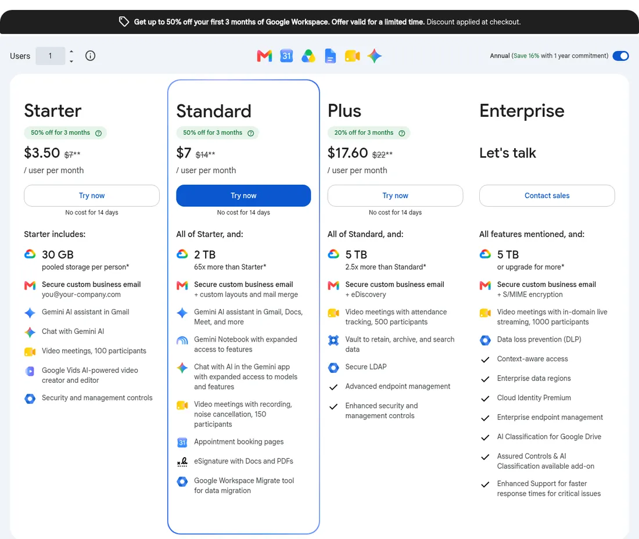Click the Google Vids icon in Starter
This screenshot has height=539, width=639.
(30, 371)
